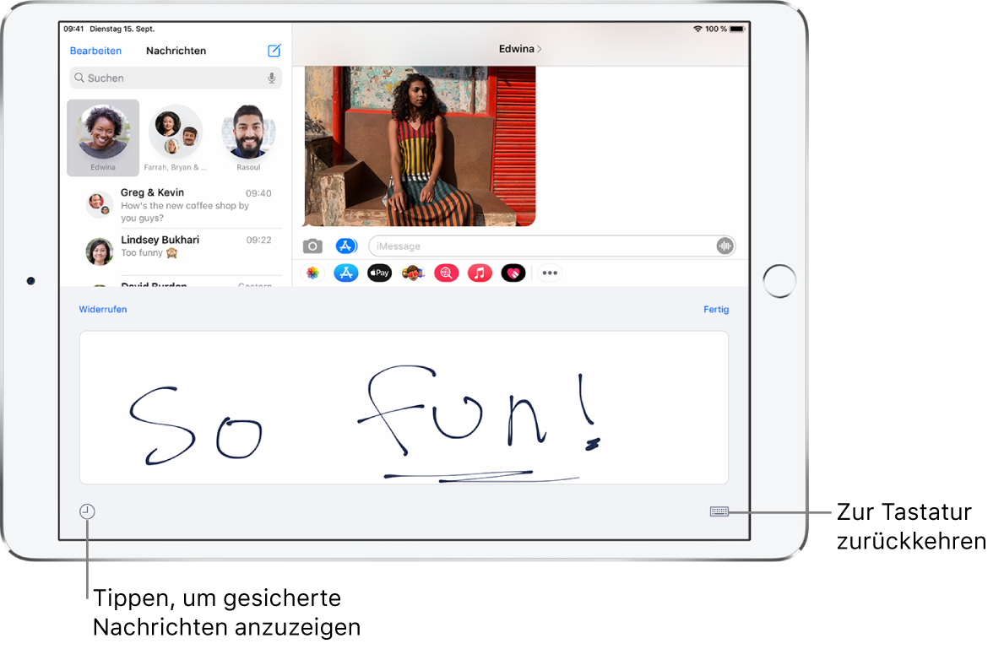
Task: Select the pinned Edwina conversation
Action: (103, 138)
